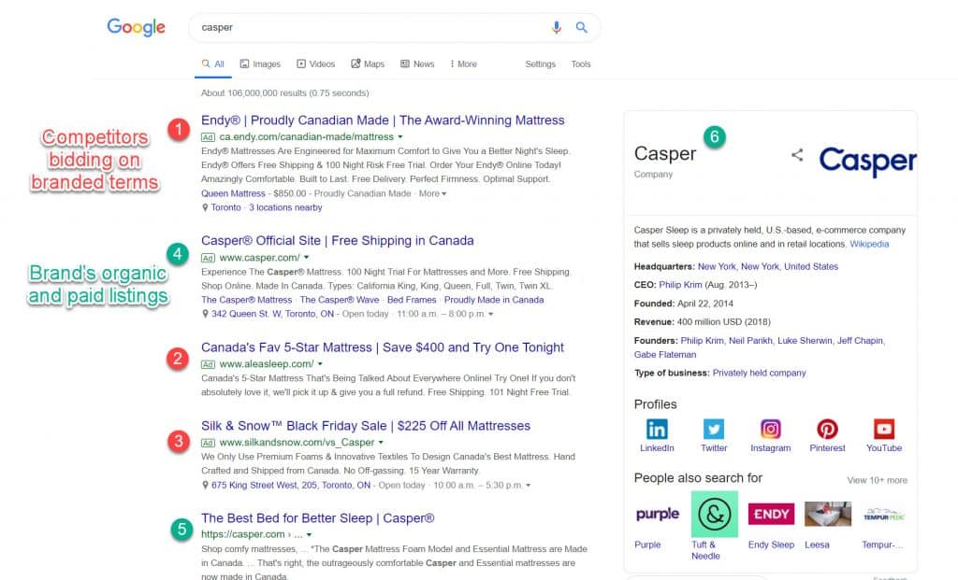
Task: Open The Casper Mattress sitelink
Action: click(246, 300)
